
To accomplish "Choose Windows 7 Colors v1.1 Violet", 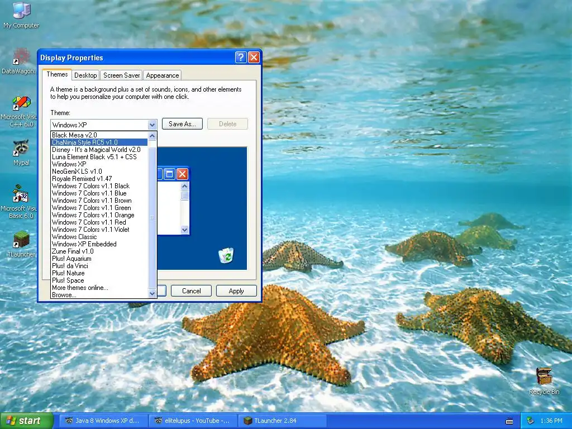I will (99, 230).
